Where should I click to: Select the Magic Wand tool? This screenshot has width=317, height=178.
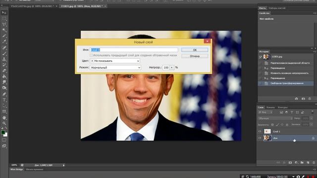click(4, 30)
